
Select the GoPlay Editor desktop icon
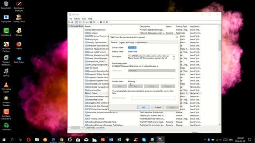pyautogui.click(x=19, y=19)
